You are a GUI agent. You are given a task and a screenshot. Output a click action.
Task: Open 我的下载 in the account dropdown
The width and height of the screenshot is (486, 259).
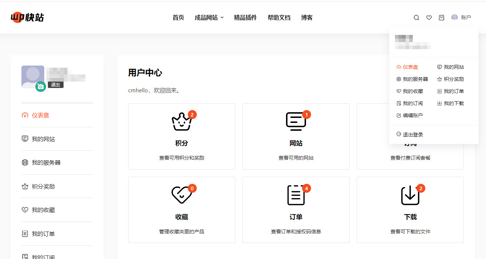(454, 103)
